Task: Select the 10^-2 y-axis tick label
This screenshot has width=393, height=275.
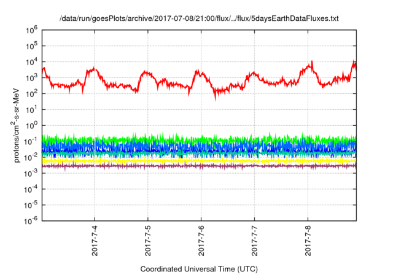Action: point(31,157)
